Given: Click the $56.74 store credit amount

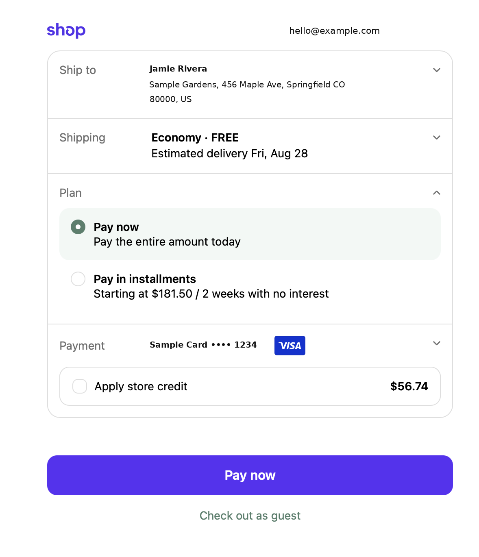Looking at the screenshot, I should pos(409,386).
